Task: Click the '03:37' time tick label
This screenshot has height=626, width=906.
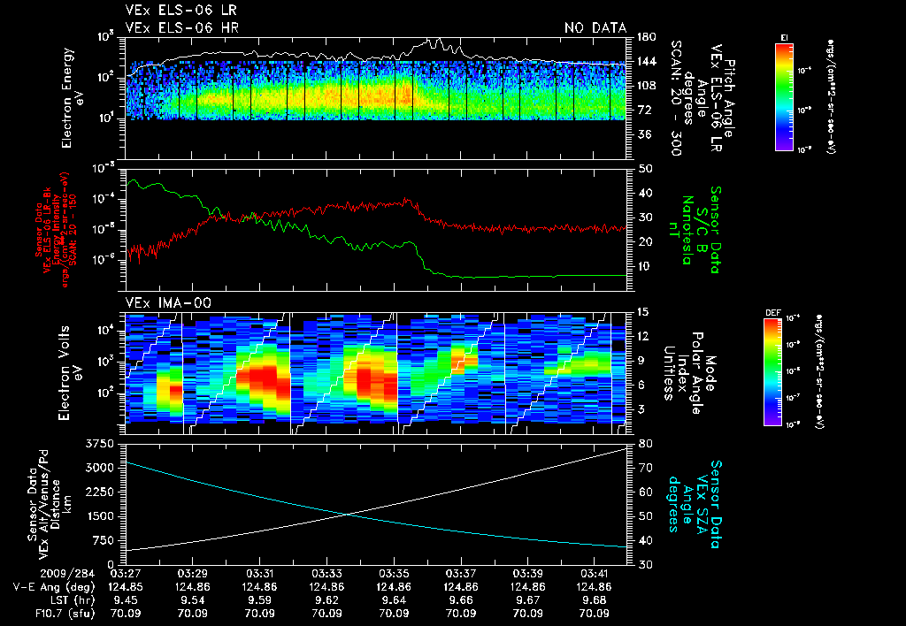Action: (461, 574)
